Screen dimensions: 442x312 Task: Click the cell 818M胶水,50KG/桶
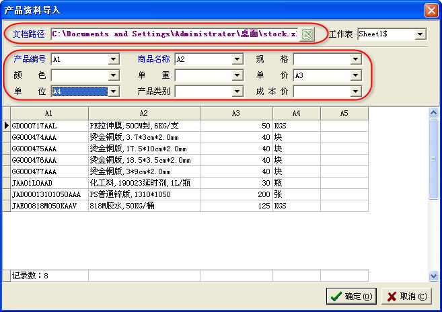coord(145,206)
